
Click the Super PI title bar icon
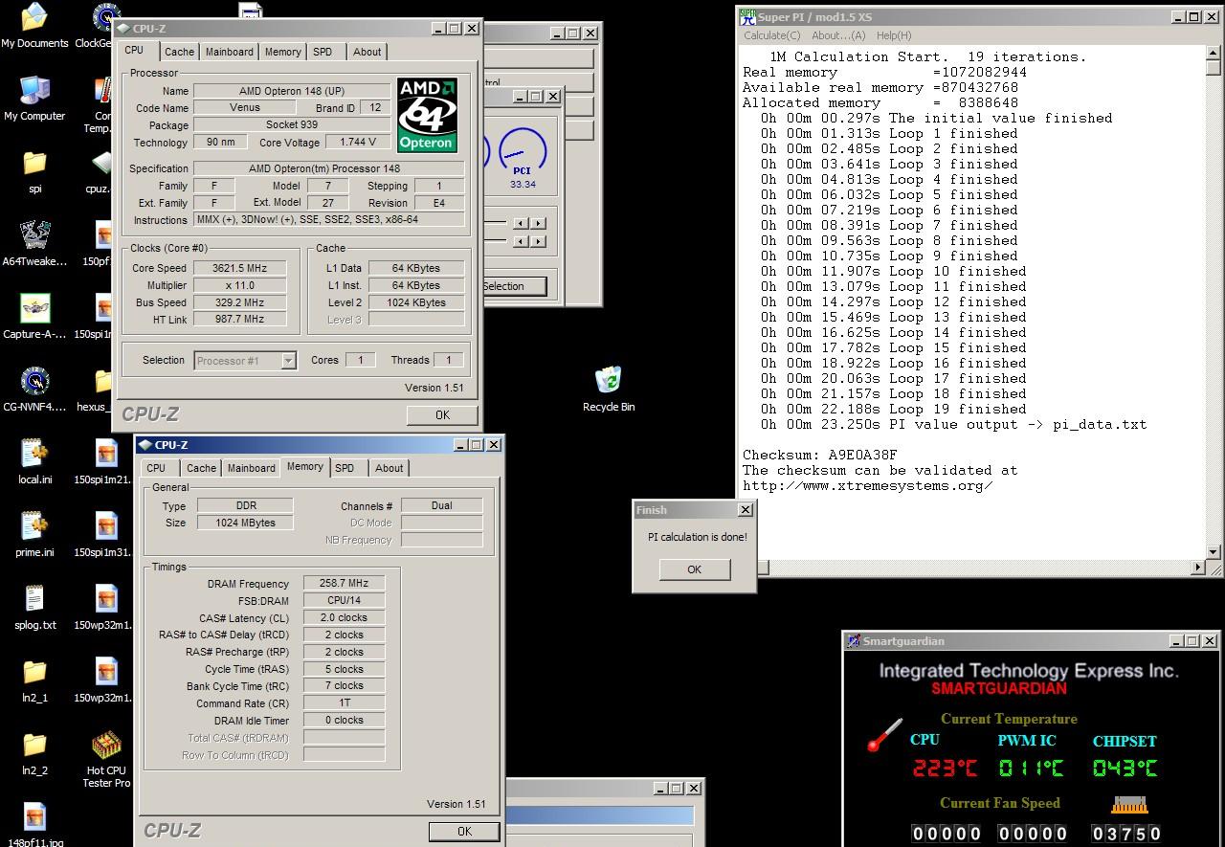747,17
